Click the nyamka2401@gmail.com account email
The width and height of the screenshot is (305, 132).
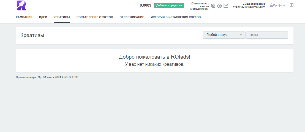(x=249, y=7)
